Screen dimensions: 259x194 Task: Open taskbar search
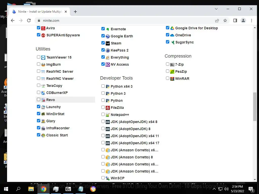tap(18, 189)
